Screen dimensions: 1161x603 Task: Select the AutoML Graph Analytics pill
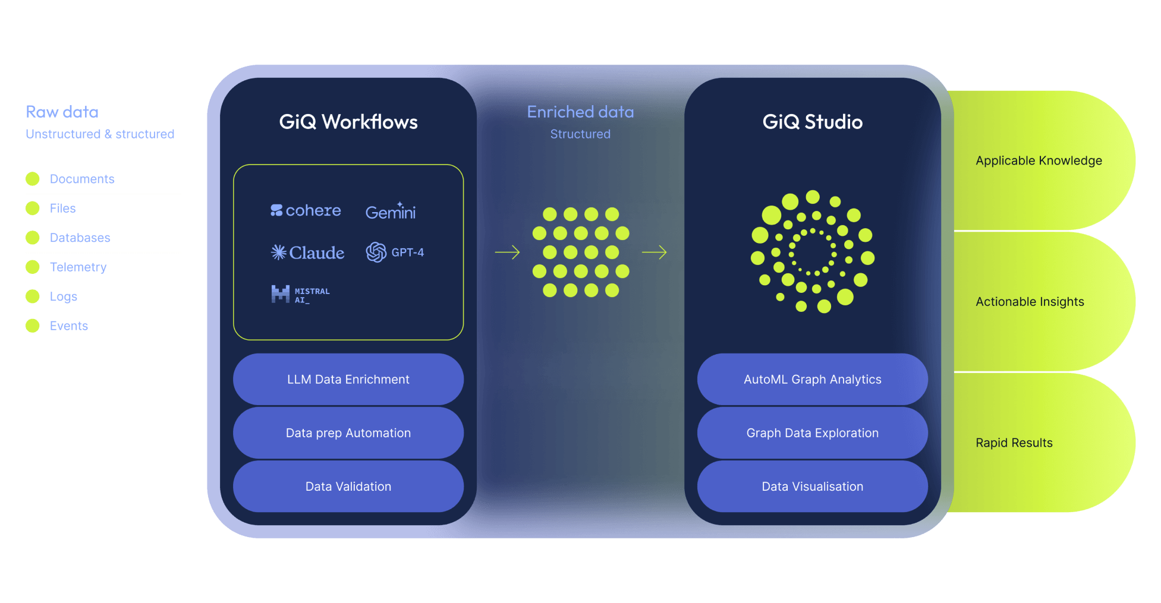813,379
